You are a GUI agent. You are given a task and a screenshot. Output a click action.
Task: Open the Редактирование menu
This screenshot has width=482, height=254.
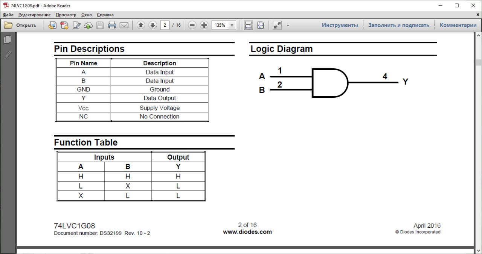[x=34, y=15]
